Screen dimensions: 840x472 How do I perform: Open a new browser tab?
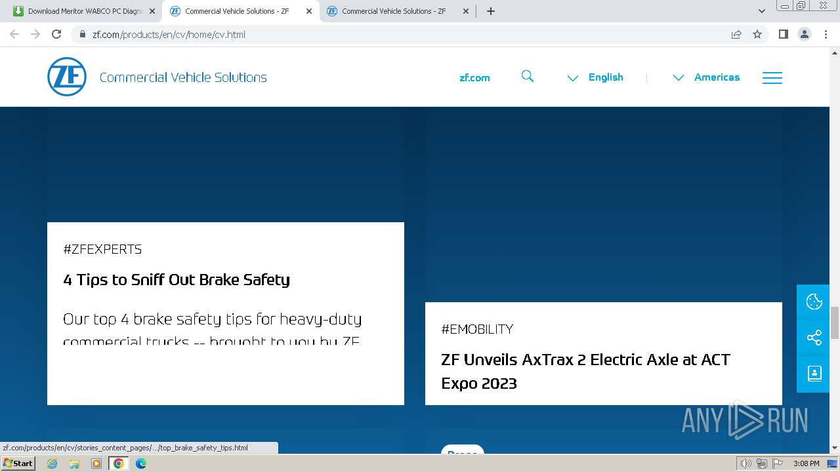(490, 11)
